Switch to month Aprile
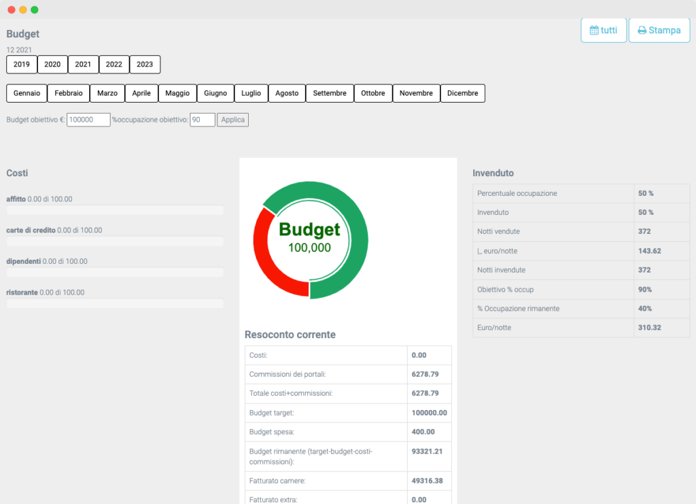Image resolution: width=696 pixels, height=504 pixels. 141,93
